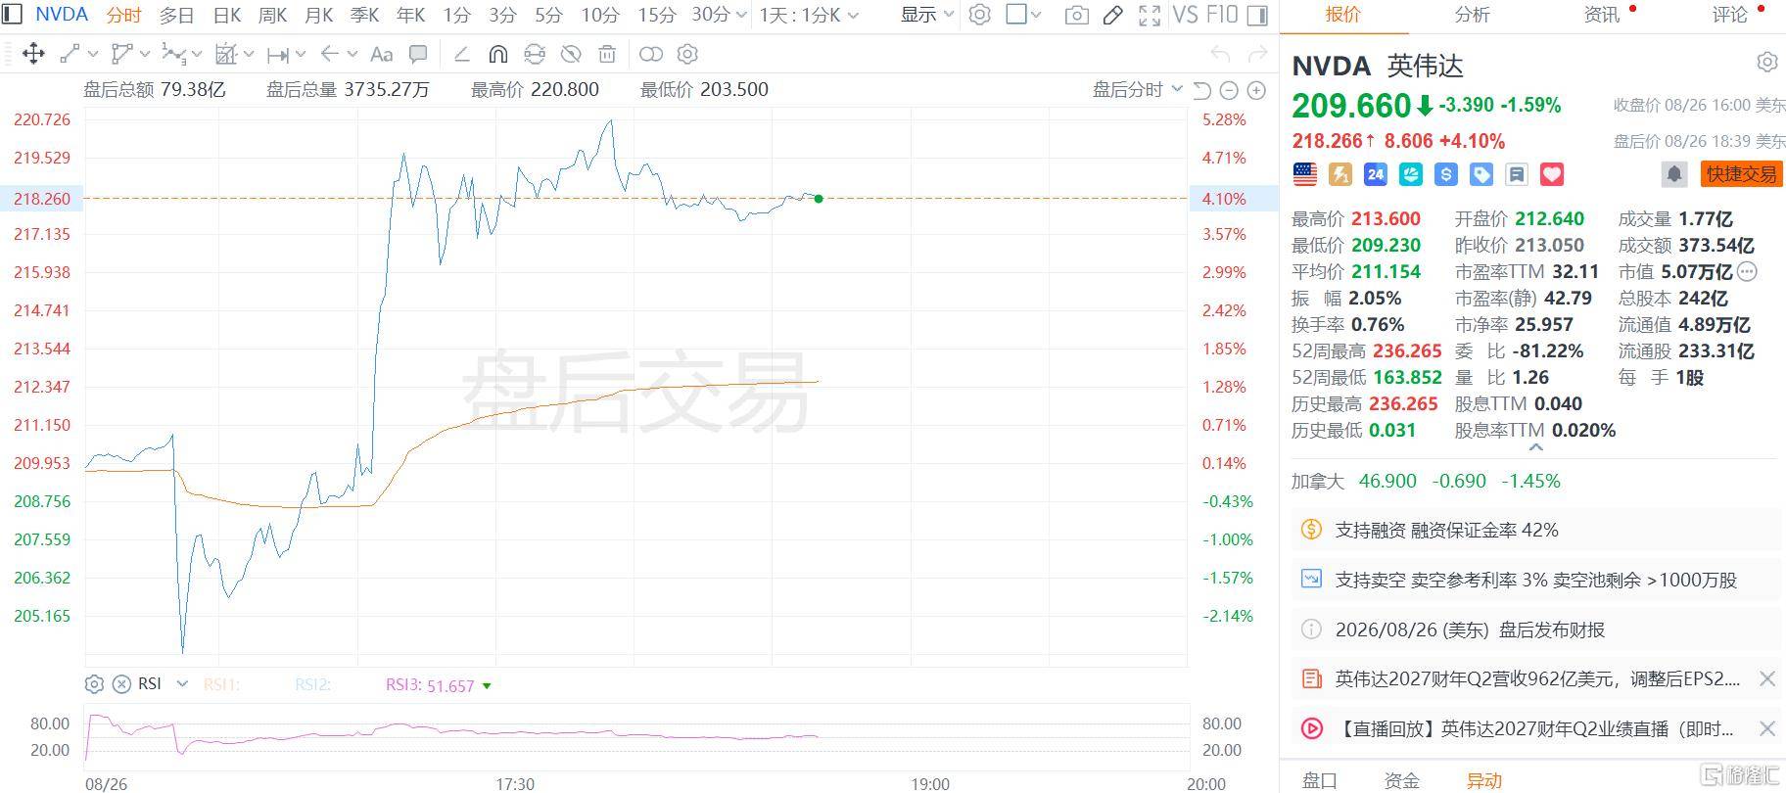
Task: Reset the chart zoom
Action: point(1202,91)
